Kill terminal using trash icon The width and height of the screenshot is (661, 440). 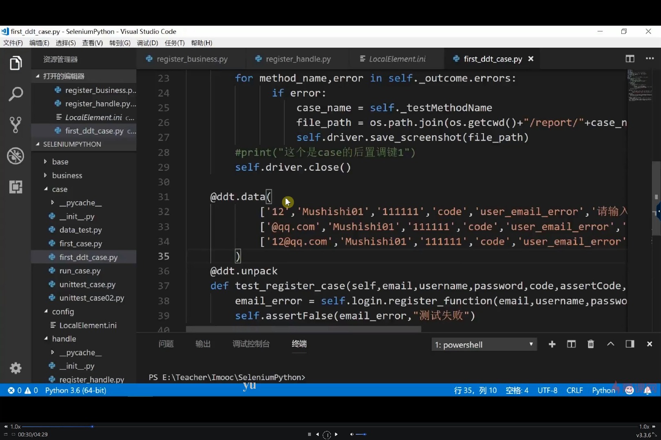click(x=590, y=344)
